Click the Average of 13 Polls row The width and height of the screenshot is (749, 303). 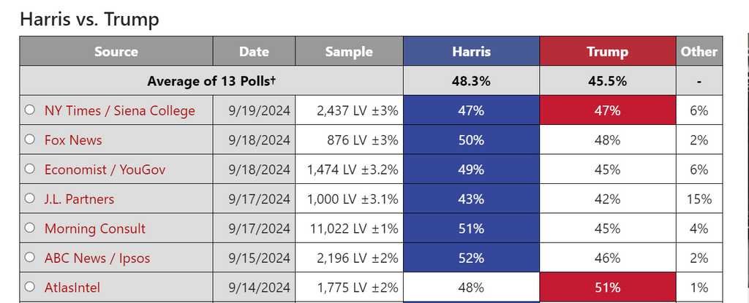point(211,81)
